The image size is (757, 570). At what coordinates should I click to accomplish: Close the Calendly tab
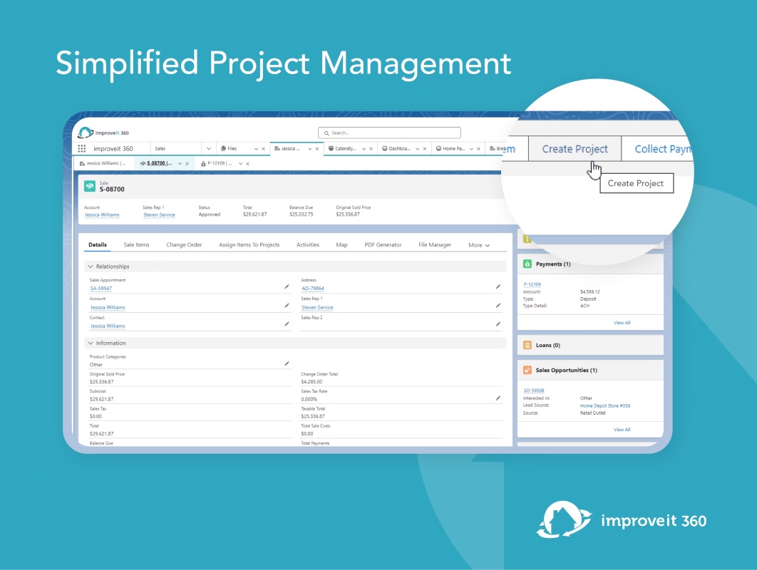(x=371, y=149)
